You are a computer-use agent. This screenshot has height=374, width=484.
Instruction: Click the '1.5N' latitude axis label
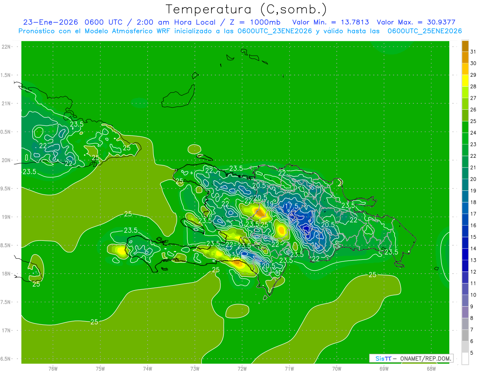(x=6, y=75)
